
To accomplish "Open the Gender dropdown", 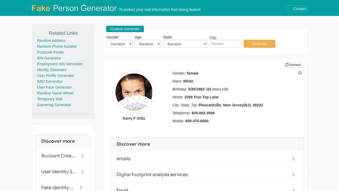I will click(x=119, y=44).
